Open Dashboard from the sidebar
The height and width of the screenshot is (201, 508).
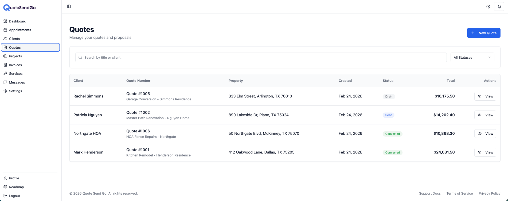click(x=17, y=21)
